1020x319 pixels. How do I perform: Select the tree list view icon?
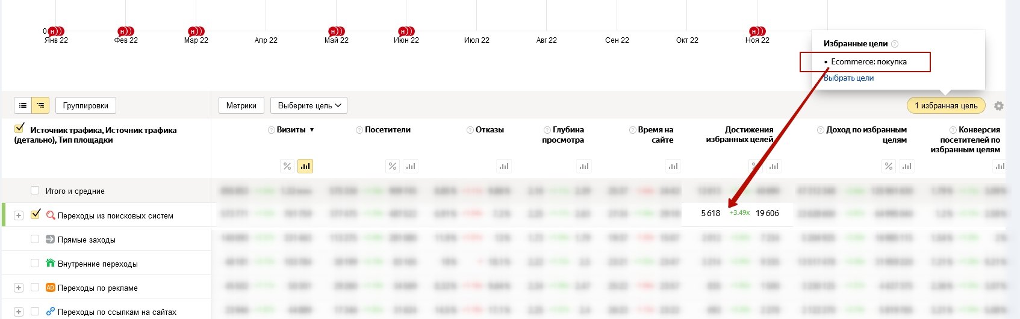40,105
